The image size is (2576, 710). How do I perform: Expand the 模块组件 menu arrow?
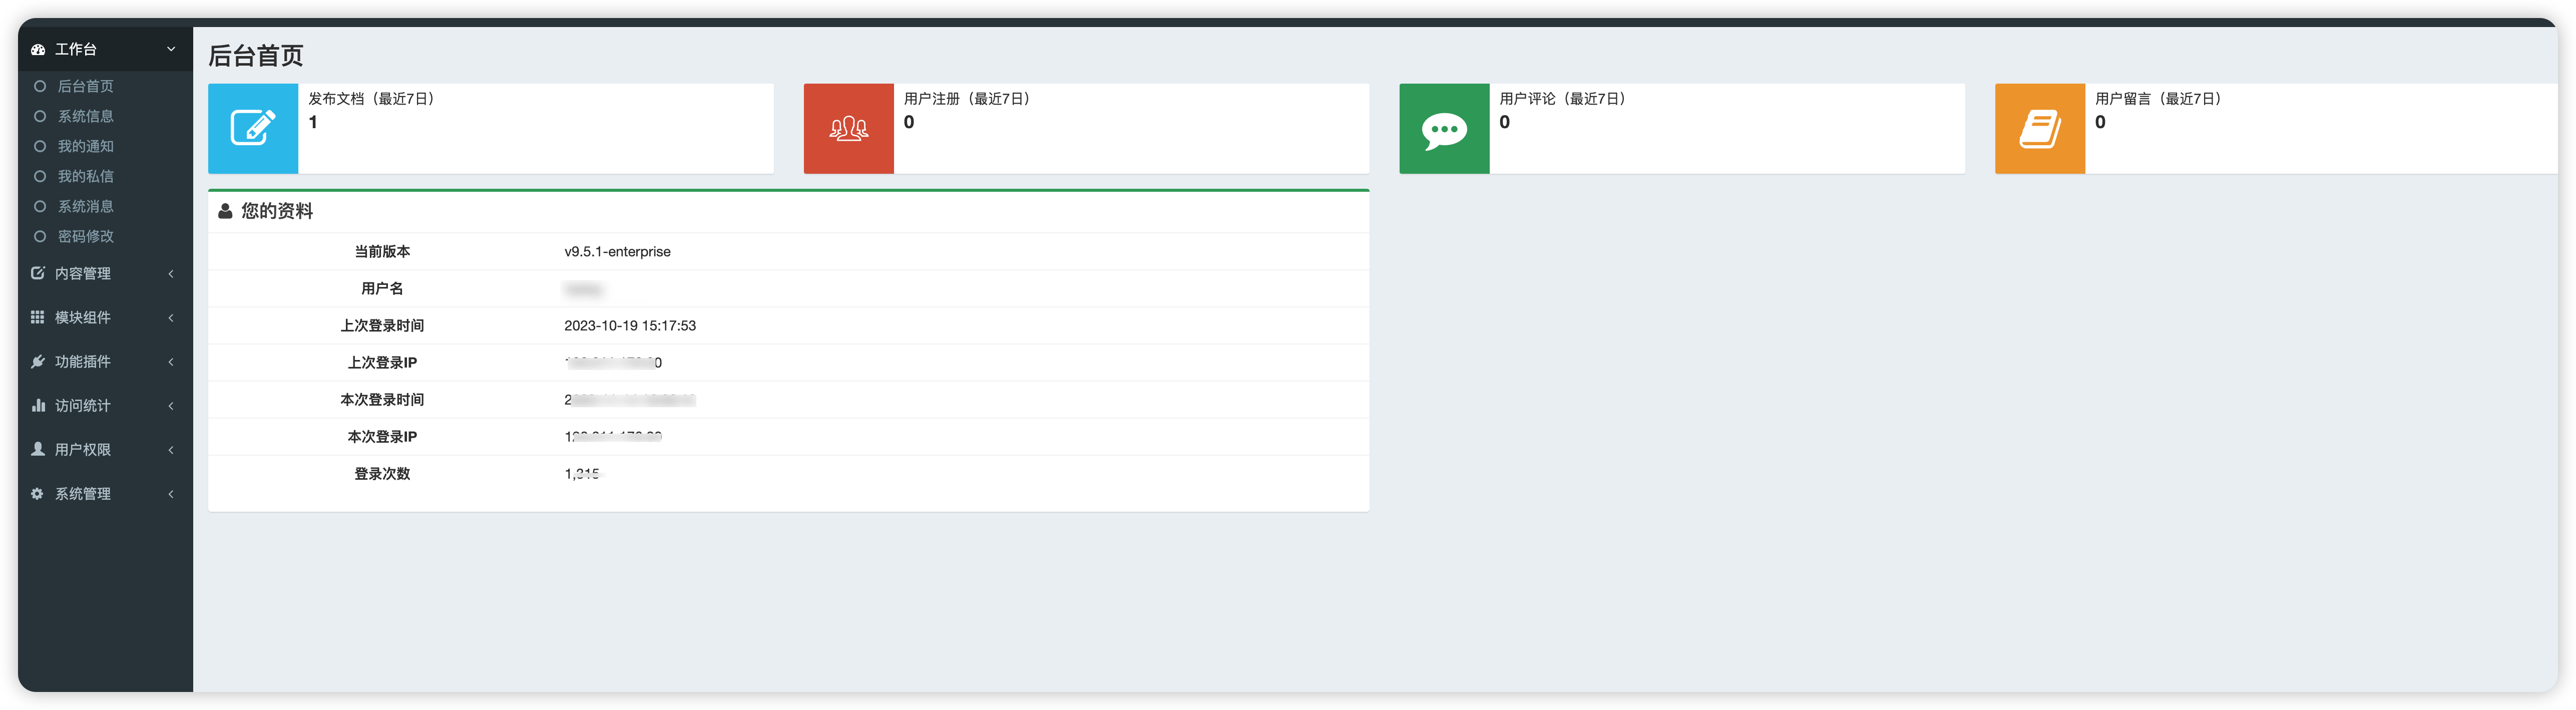point(171,318)
